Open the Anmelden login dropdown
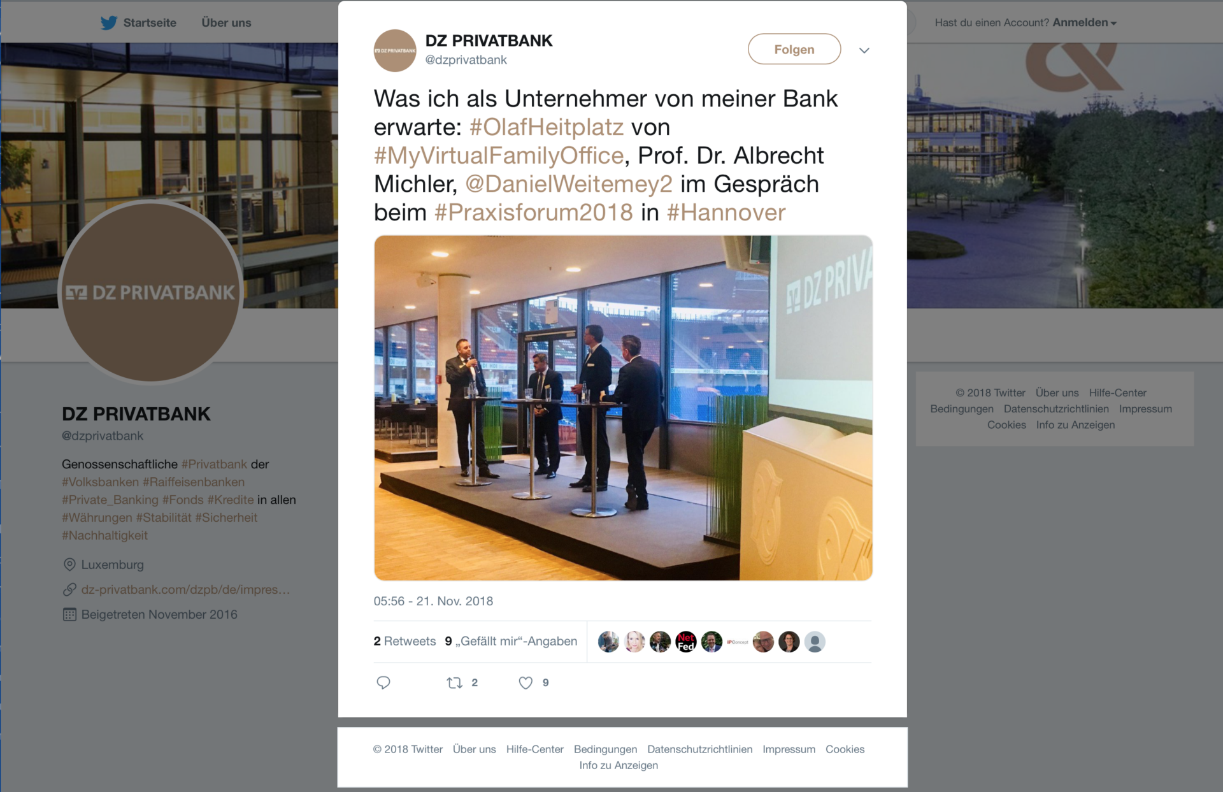Image resolution: width=1223 pixels, height=792 pixels. (x=1085, y=22)
